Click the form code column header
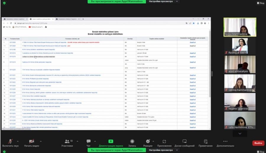Viewport: 266px width, 153px height. pyautogui.click(x=15, y=39)
